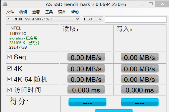Click the 写入: column header
This screenshot has width=169, height=112.
coord(124,29)
